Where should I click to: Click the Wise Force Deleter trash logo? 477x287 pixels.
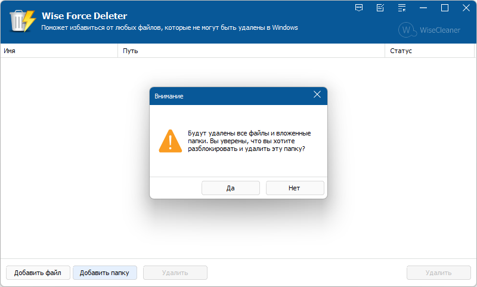tap(23, 21)
